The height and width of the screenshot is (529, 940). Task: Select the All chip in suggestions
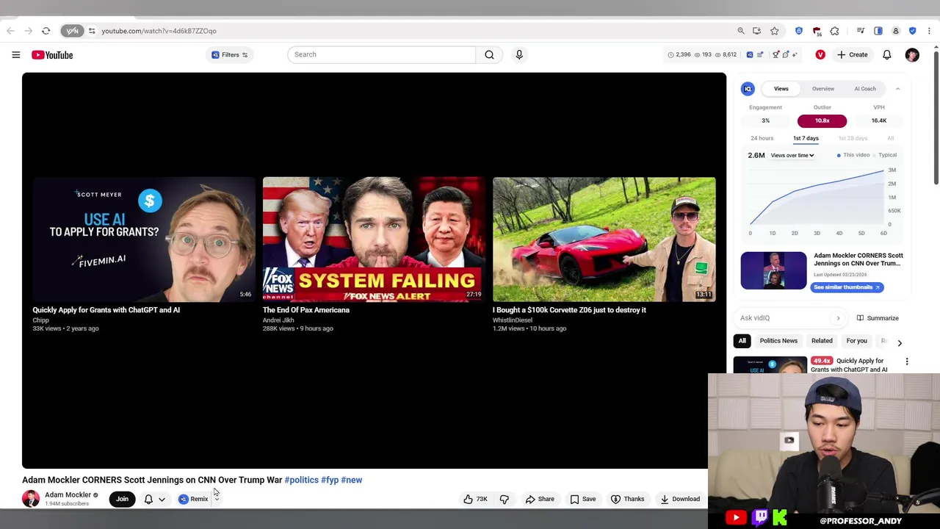click(x=742, y=341)
